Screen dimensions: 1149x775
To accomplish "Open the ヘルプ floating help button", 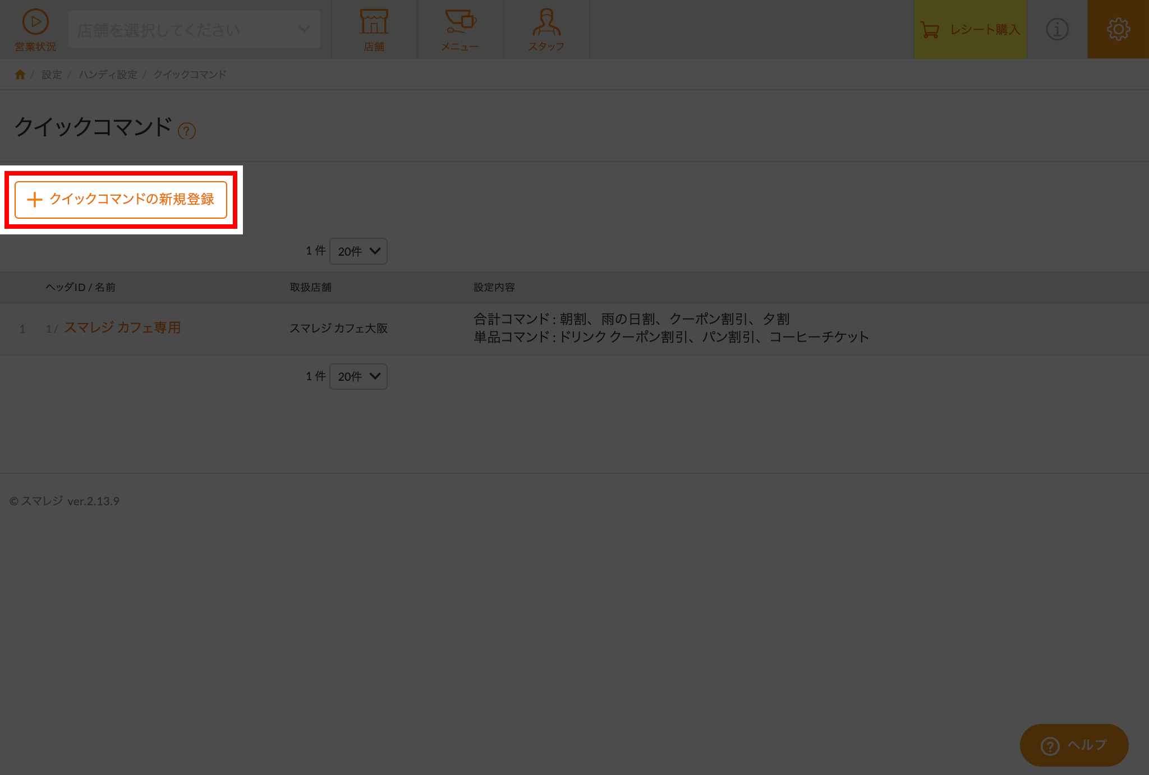I will [1074, 745].
